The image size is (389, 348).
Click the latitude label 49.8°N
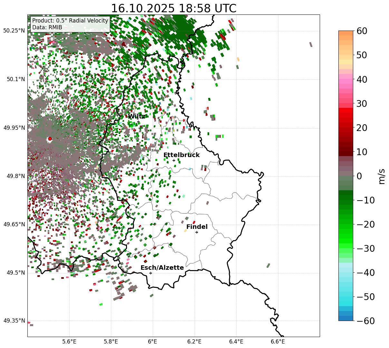click(x=15, y=176)
